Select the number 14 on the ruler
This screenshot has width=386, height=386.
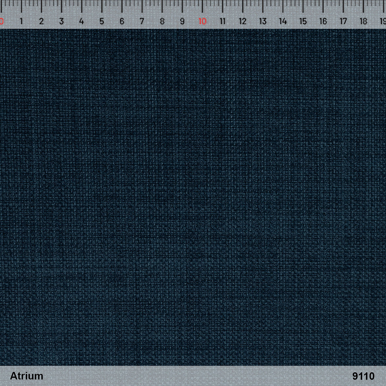pyautogui.click(x=283, y=22)
